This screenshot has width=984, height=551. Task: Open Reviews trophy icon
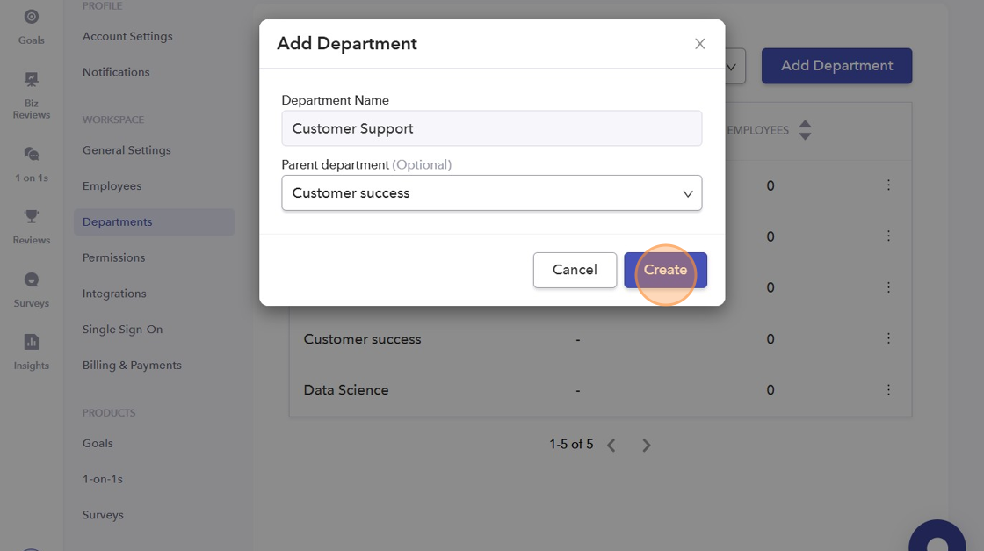(32, 225)
